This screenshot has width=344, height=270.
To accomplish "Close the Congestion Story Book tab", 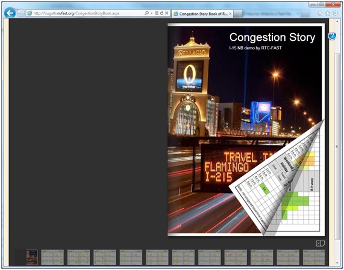I will pyautogui.click(x=230, y=14).
